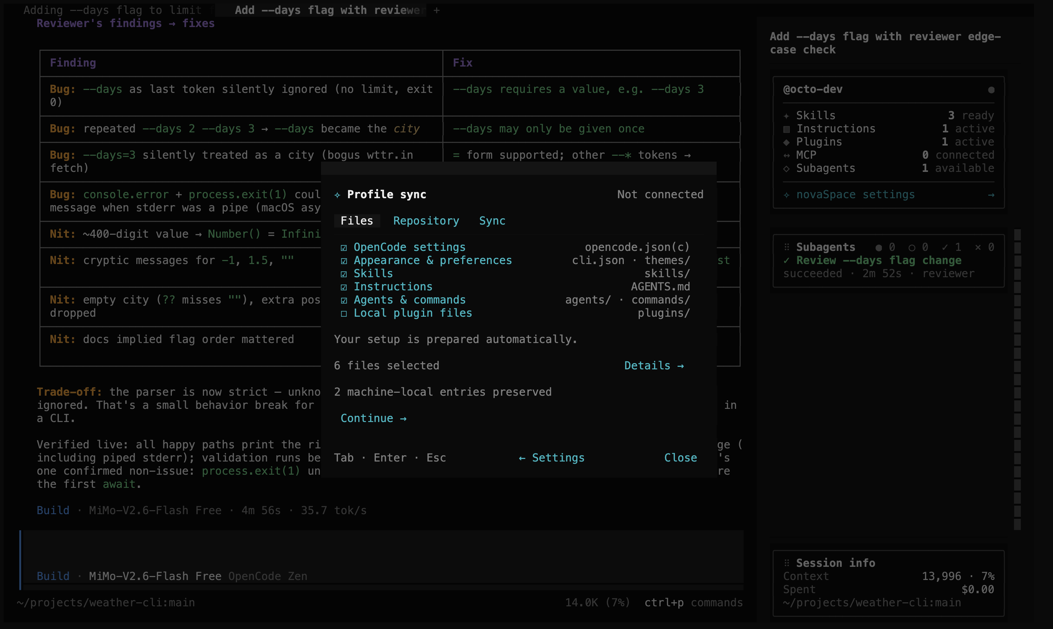Open the Sync tab in Profile sync
The width and height of the screenshot is (1053, 629).
(492, 221)
